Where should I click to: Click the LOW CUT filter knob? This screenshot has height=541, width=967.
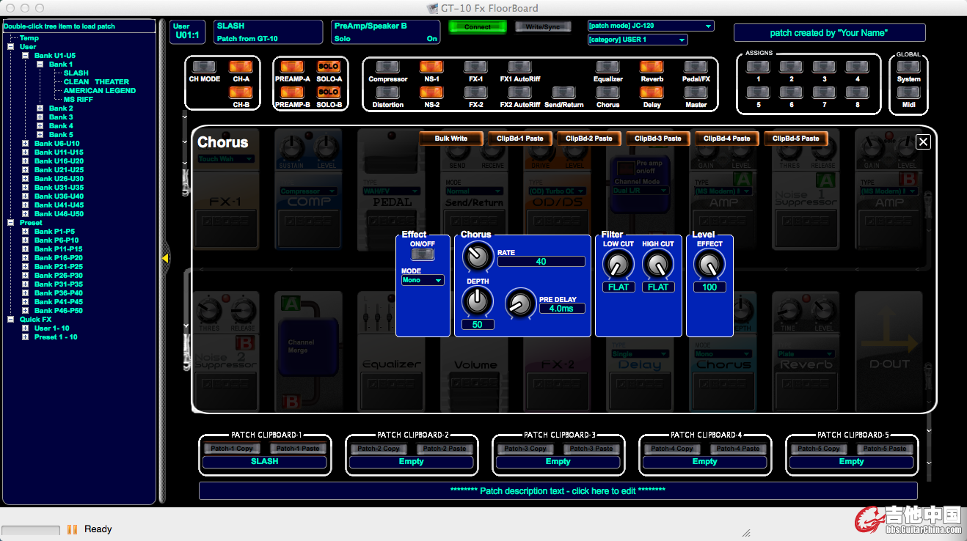click(618, 265)
